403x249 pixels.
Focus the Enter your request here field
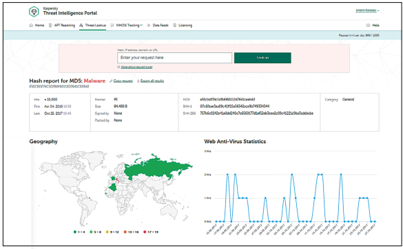pos(175,58)
